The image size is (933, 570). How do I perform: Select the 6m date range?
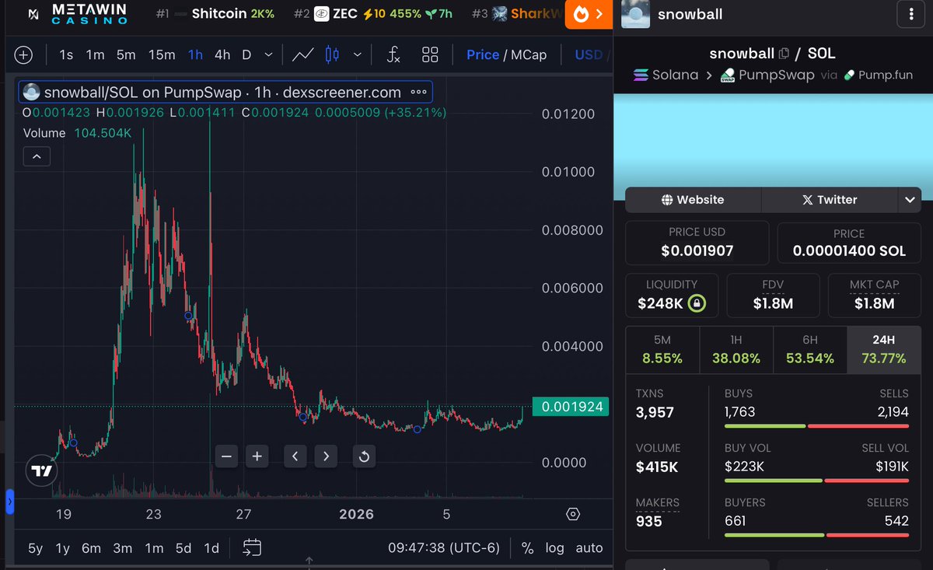pyautogui.click(x=91, y=548)
